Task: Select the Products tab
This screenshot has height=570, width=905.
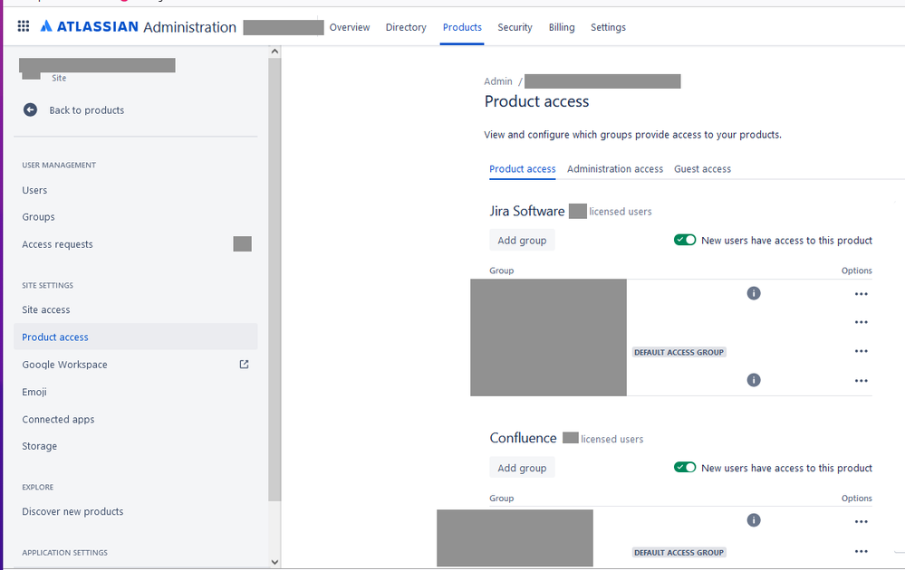Action: 462,27
